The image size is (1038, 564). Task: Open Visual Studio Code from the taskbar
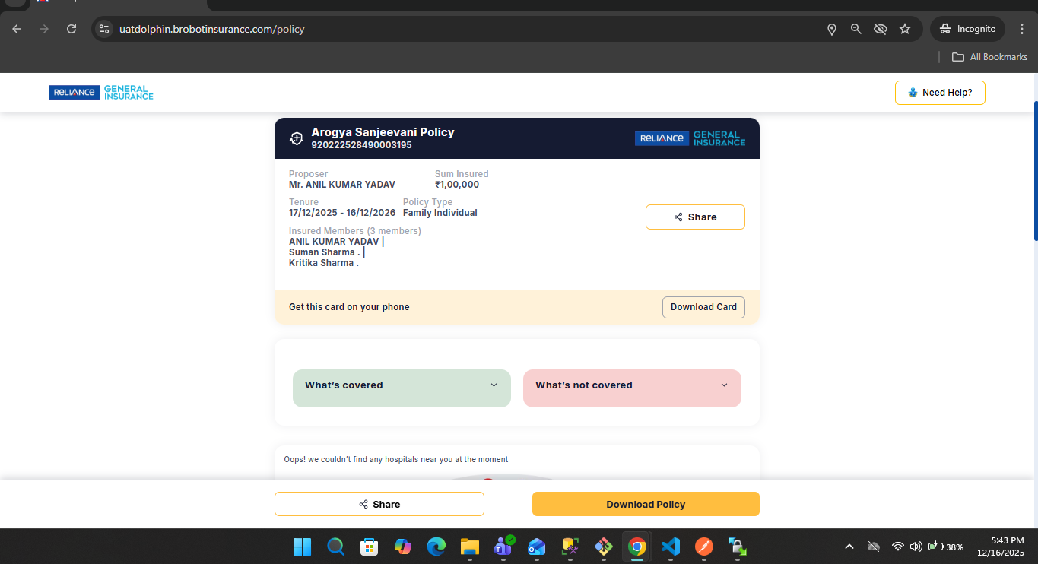tap(670, 547)
